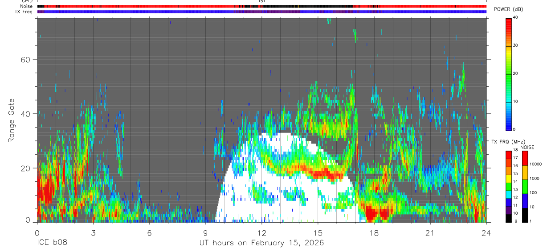Click the x-axis tick label '6'
The width and height of the screenshot is (547, 252).
[x=149, y=233]
